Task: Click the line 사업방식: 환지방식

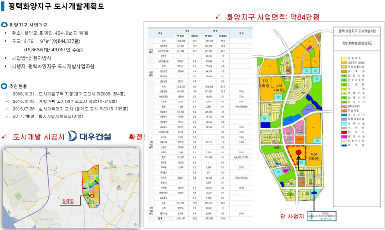Action: [x=31, y=58]
